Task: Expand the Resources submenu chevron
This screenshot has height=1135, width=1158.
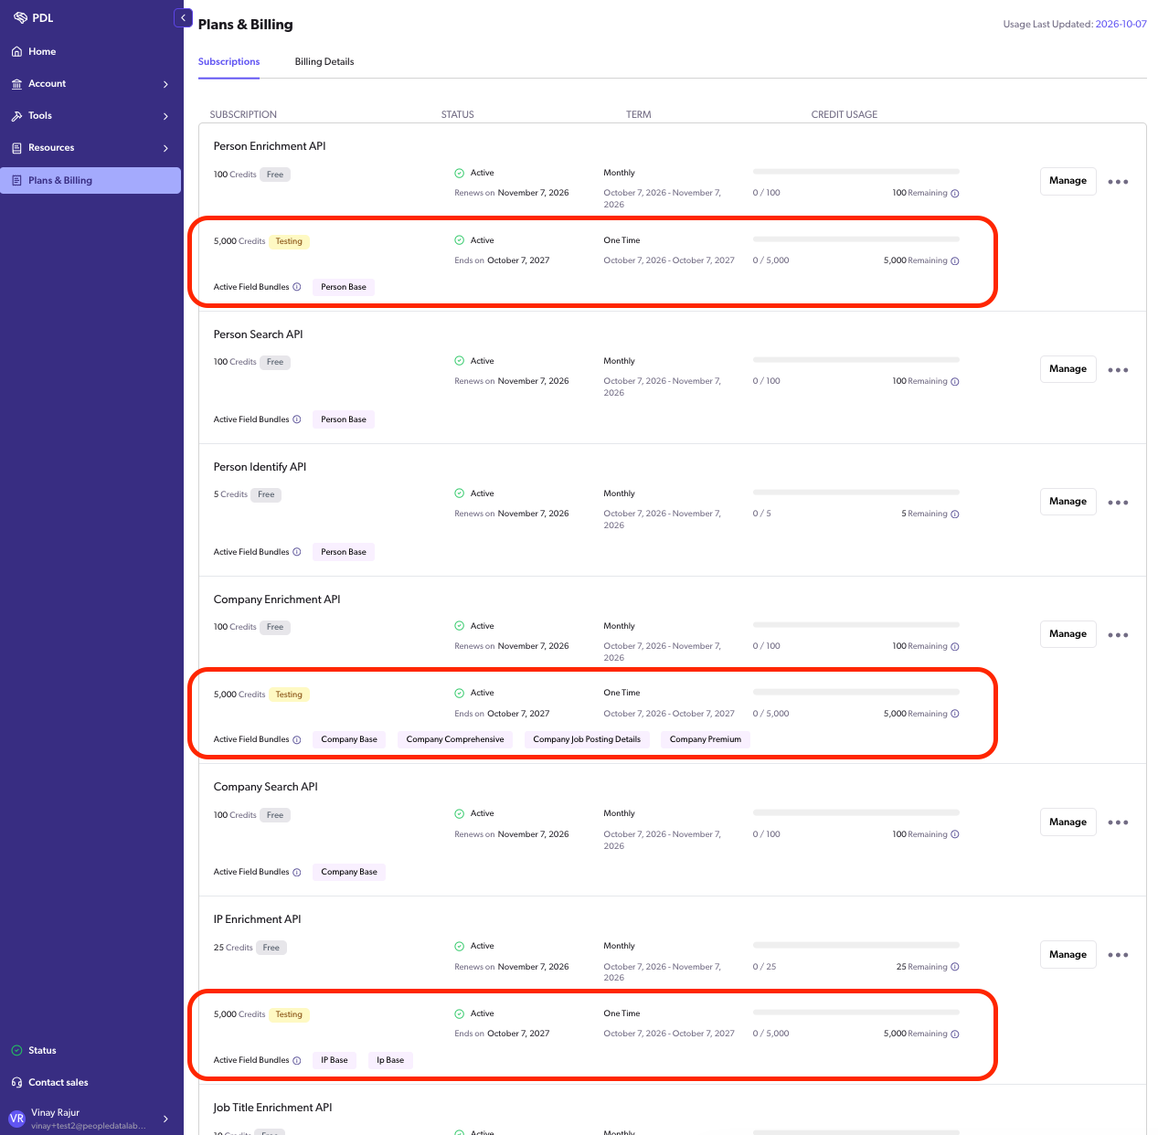Action: pyautogui.click(x=165, y=148)
